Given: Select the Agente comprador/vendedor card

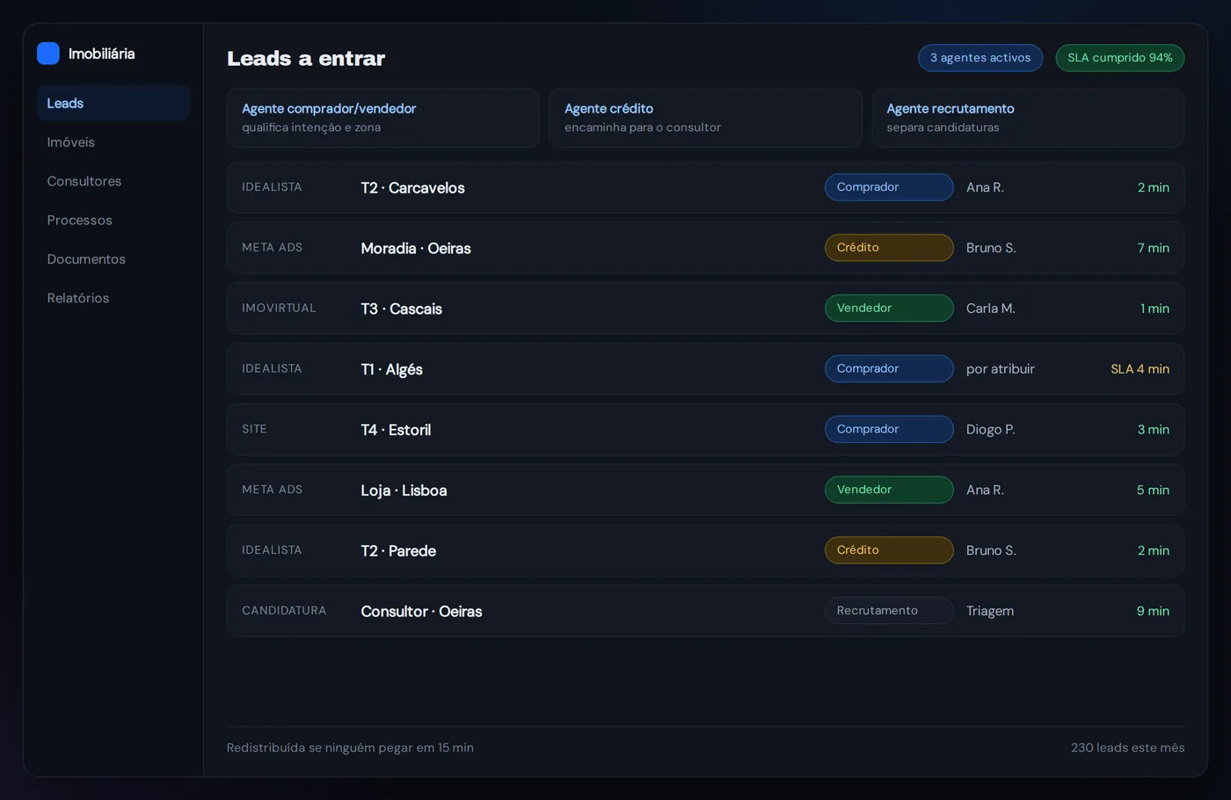Looking at the screenshot, I should click(383, 118).
